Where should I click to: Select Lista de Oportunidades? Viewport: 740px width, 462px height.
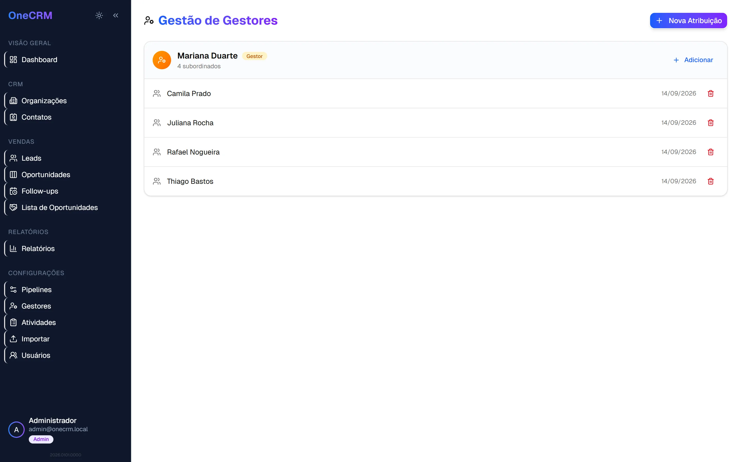pyautogui.click(x=66, y=207)
